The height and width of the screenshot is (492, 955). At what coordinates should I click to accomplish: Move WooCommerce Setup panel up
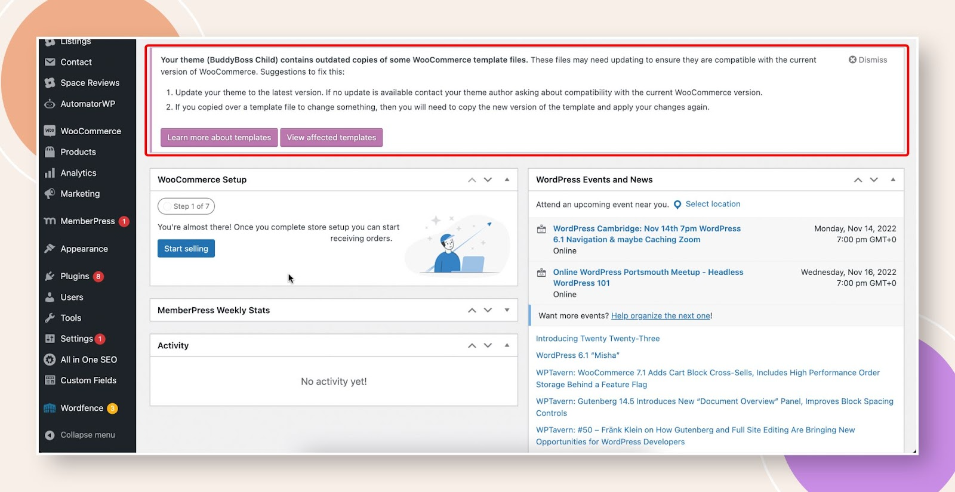(472, 180)
